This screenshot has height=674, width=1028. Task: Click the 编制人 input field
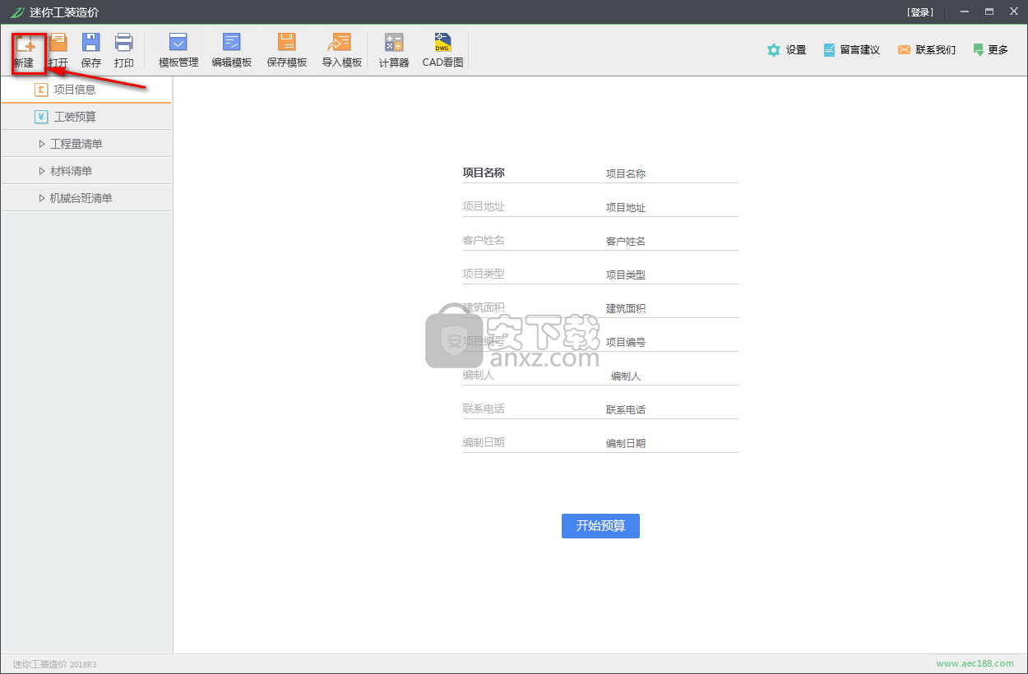tap(671, 376)
